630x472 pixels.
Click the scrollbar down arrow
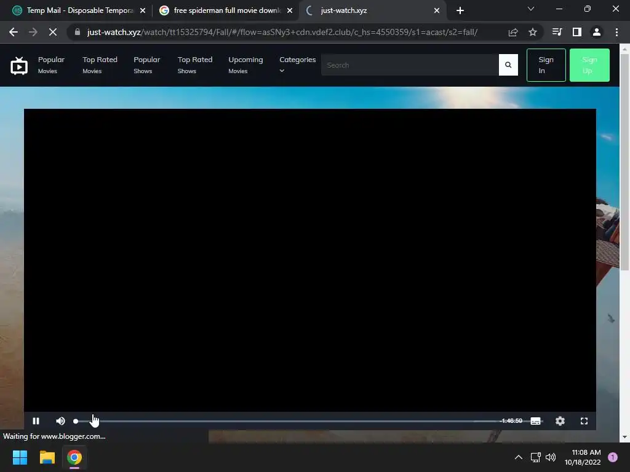[x=625, y=437]
